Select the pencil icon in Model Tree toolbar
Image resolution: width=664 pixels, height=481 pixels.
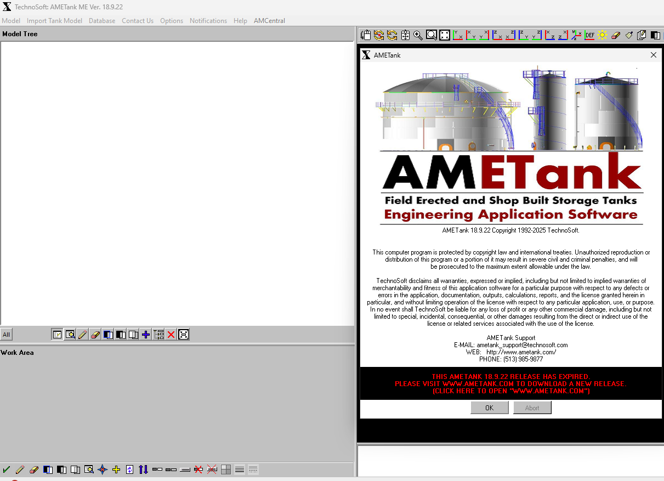coord(83,335)
